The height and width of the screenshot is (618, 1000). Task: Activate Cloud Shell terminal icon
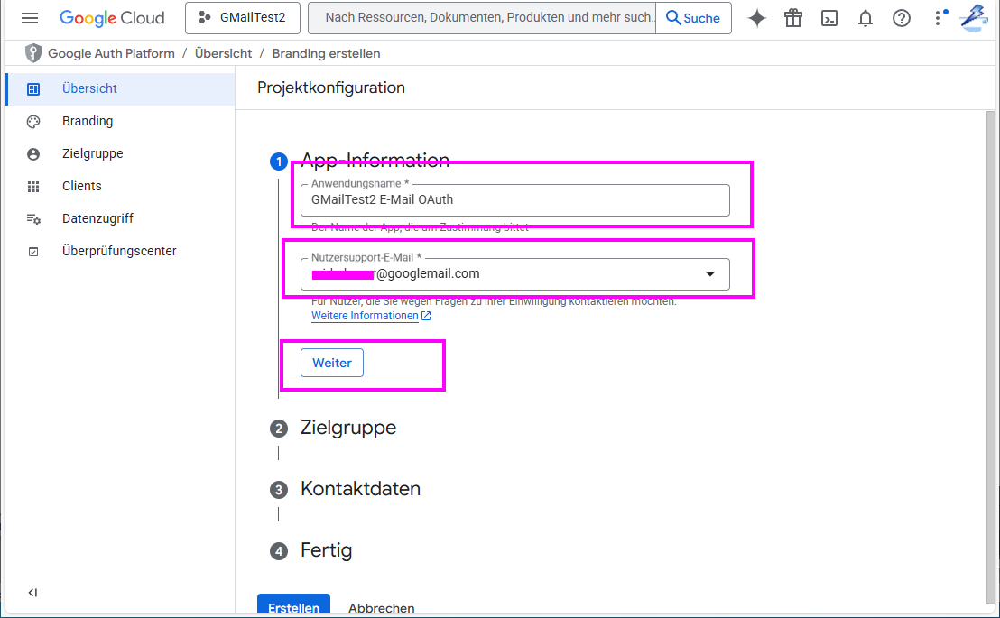[829, 19]
